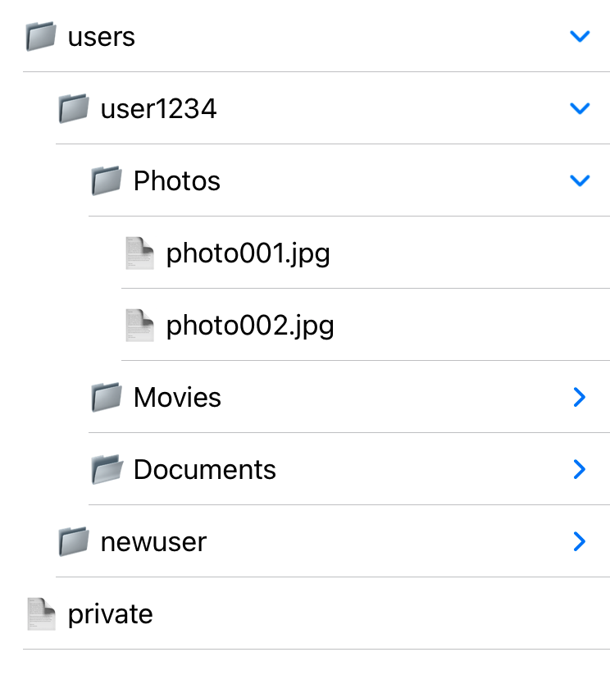Expand the newuser folder chevron
The height and width of the screenshot is (684, 610).
(580, 542)
